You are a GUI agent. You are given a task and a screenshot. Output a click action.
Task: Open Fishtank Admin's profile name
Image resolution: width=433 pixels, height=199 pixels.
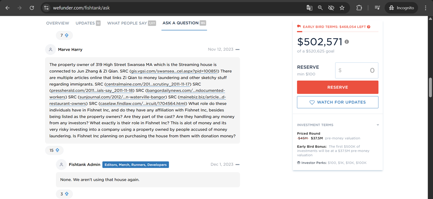click(85, 165)
